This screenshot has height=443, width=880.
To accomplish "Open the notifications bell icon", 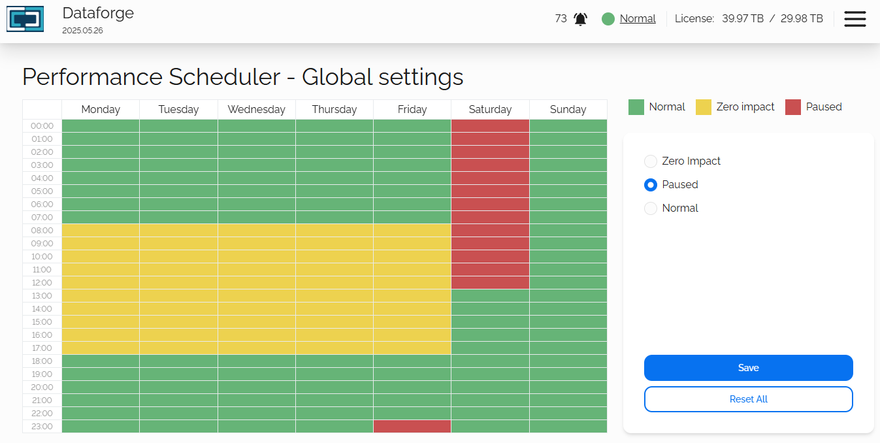I will click(580, 19).
